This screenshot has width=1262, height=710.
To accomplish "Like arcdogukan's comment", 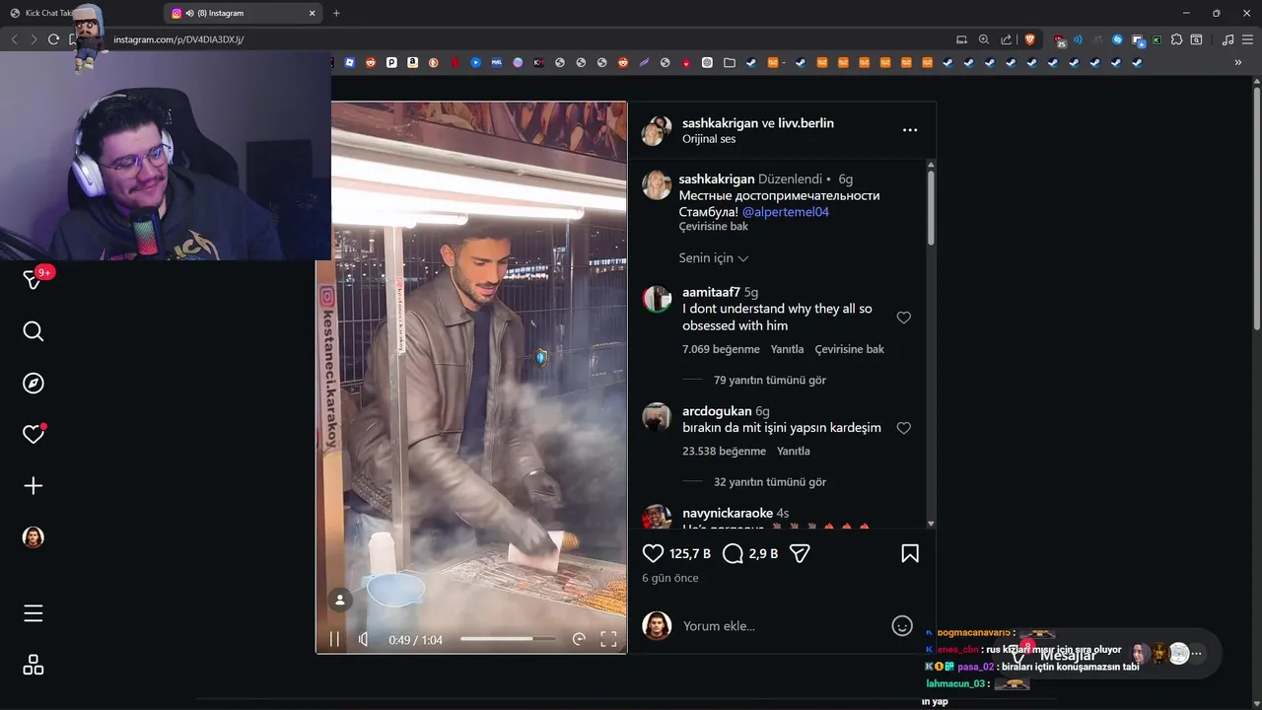I will coord(903,428).
